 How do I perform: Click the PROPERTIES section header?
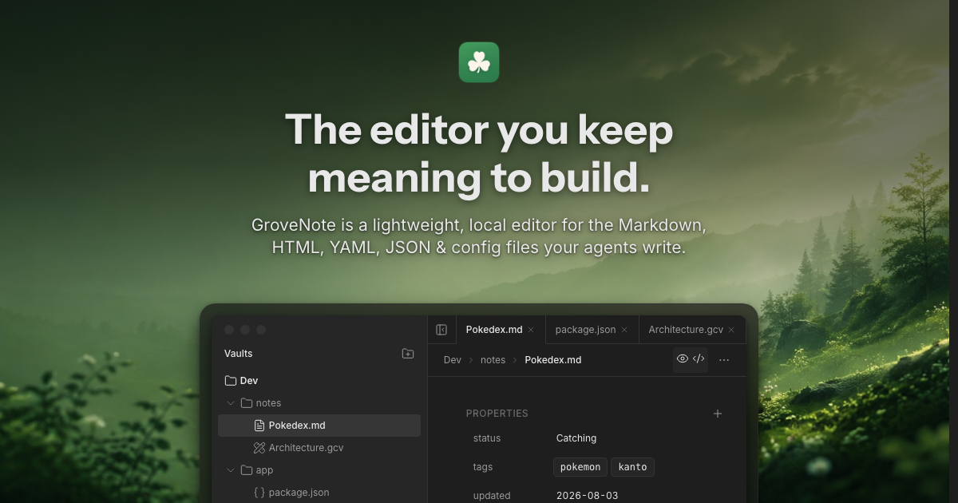(x=497, y=414)
